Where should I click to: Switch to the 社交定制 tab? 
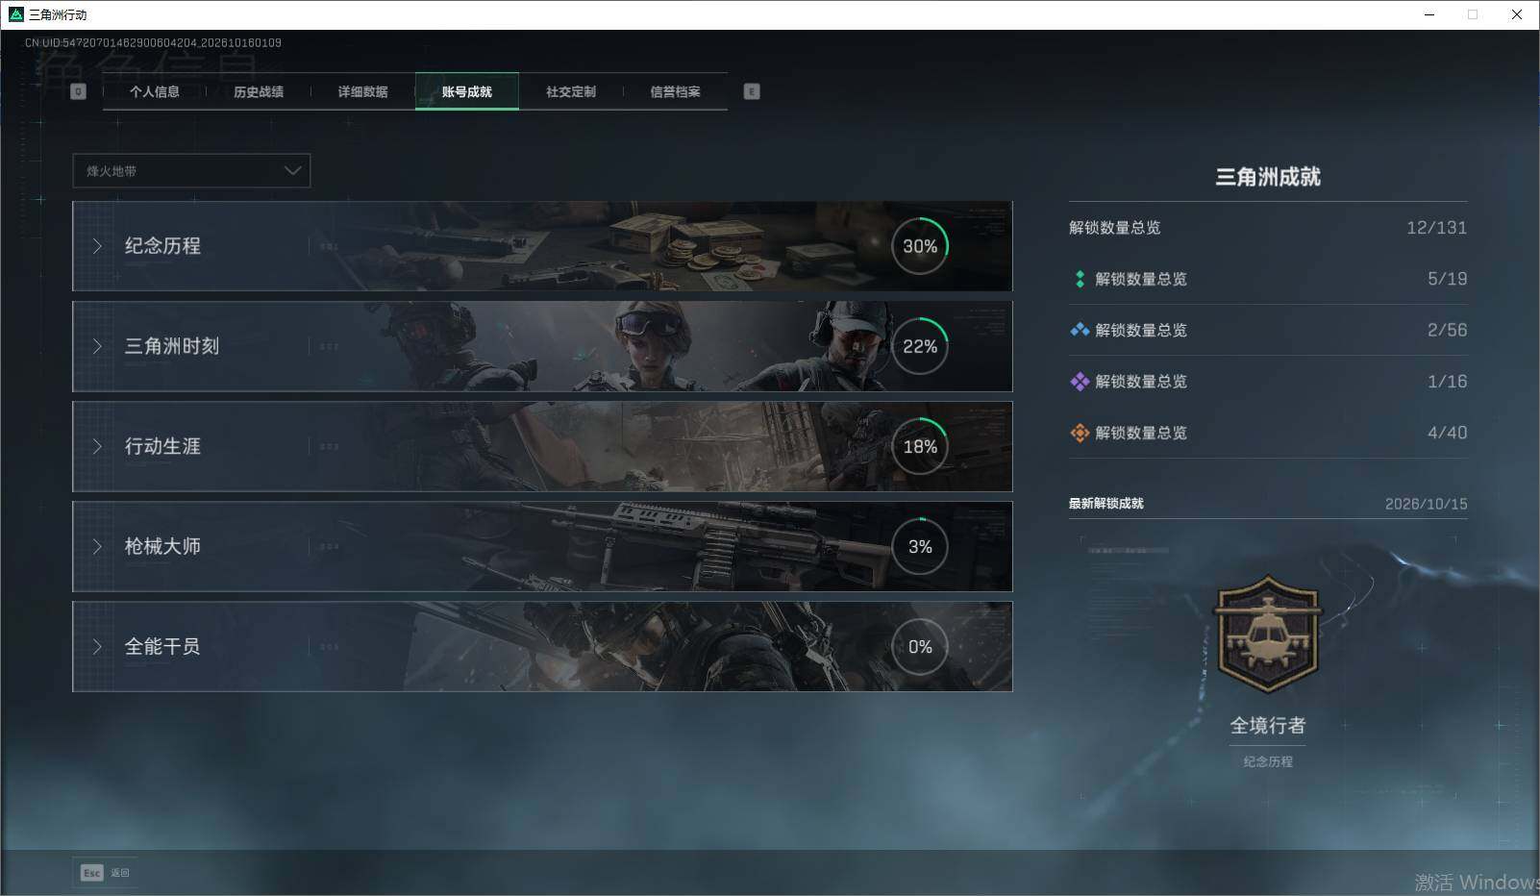(x=571, y=91)
